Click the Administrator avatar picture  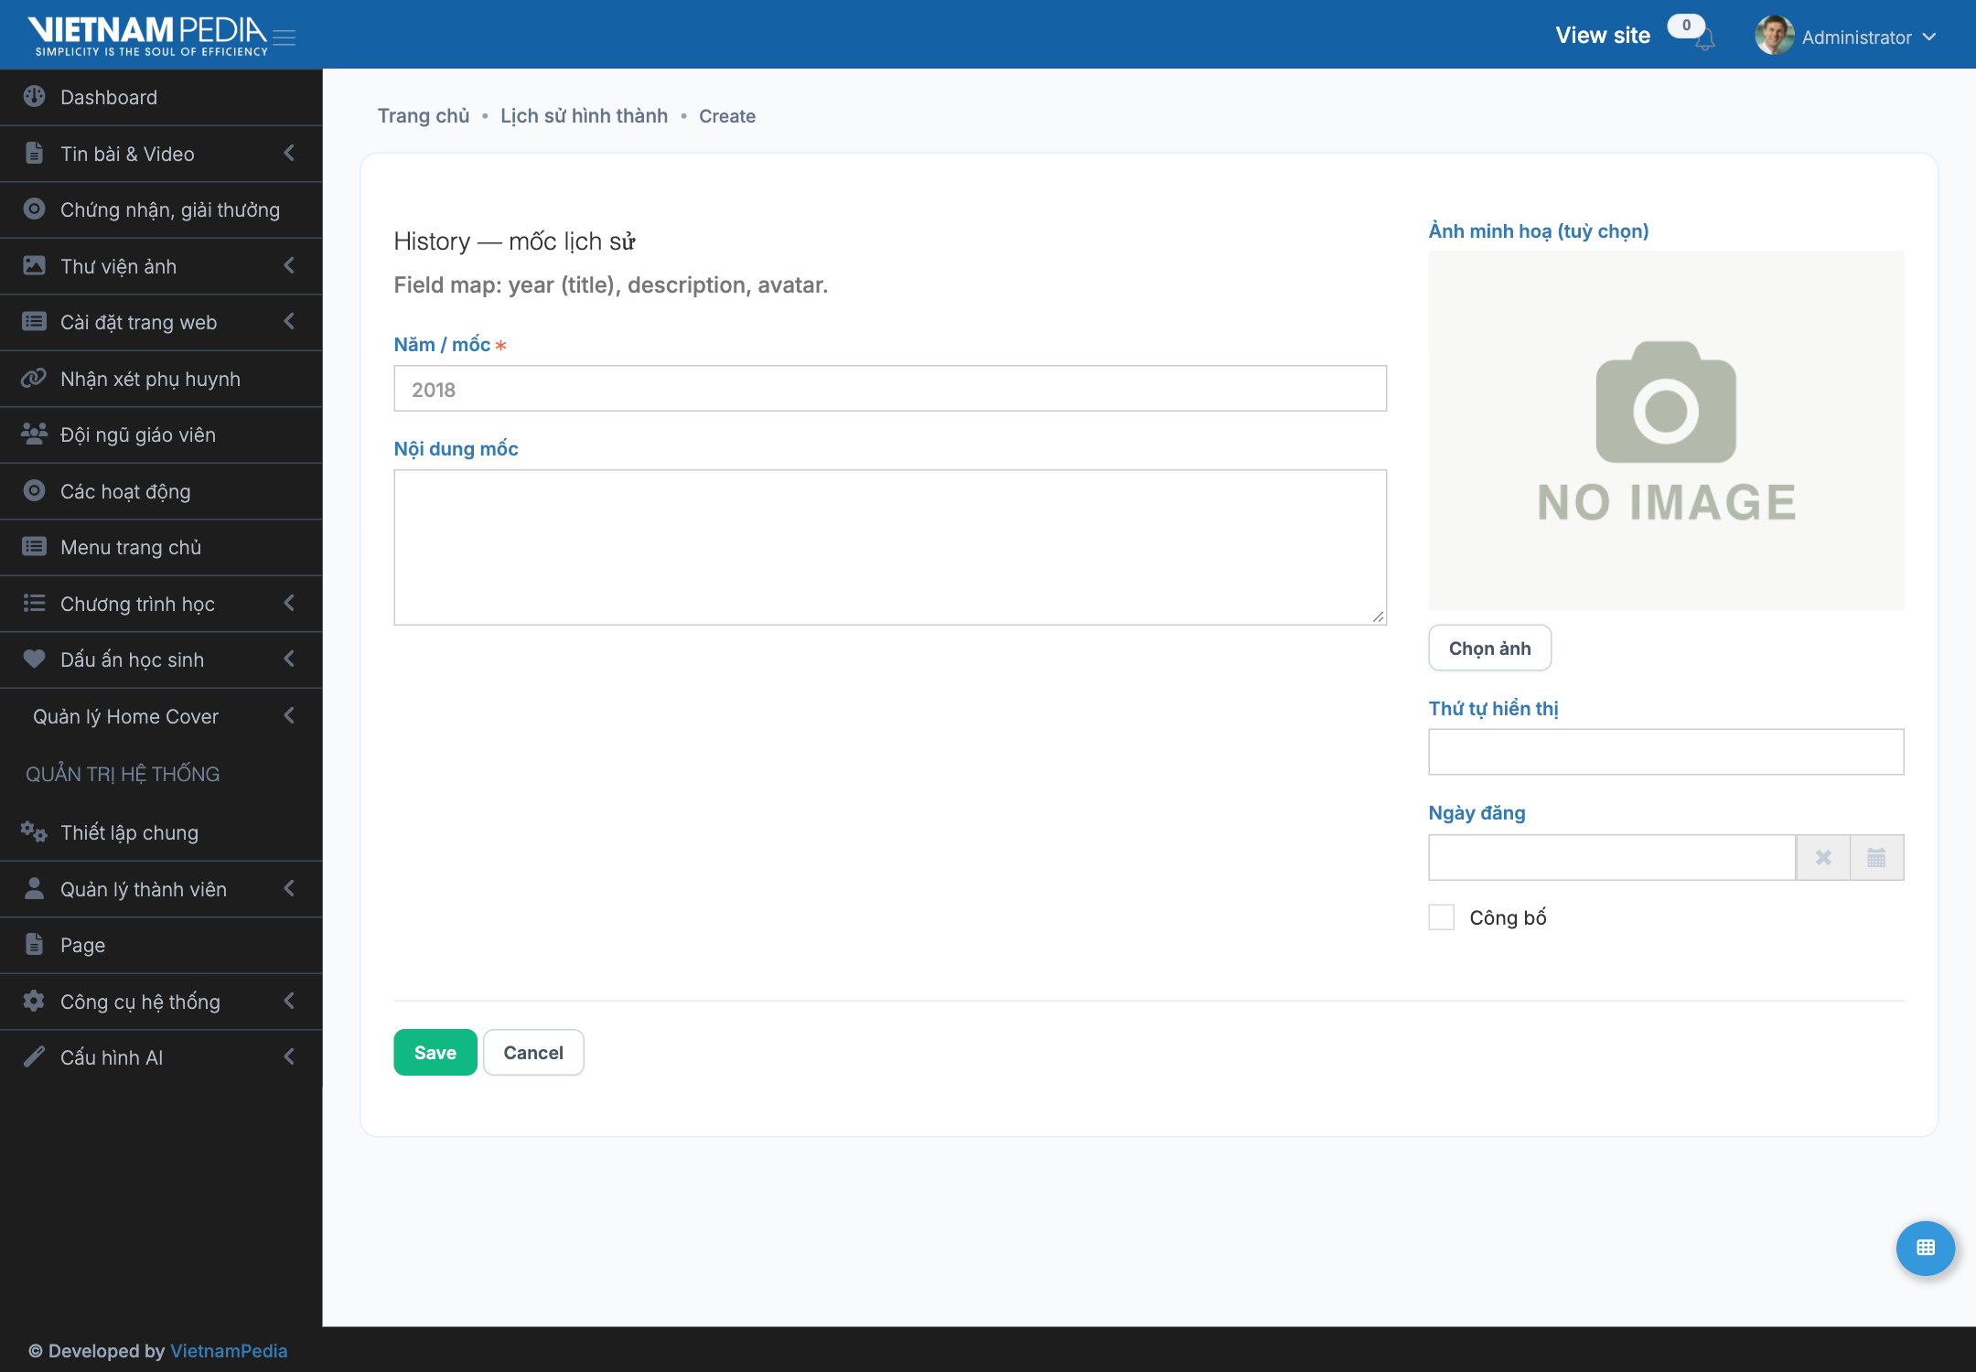(1774, 37)
